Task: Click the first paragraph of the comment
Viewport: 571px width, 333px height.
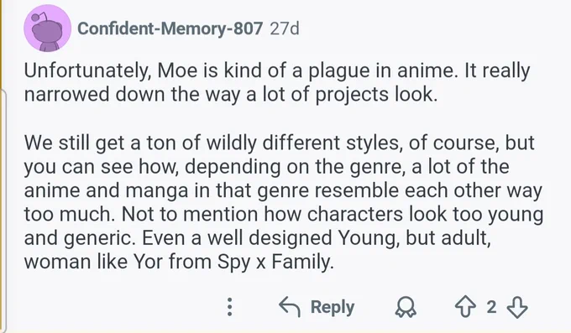Action: (x=277, y=82)
